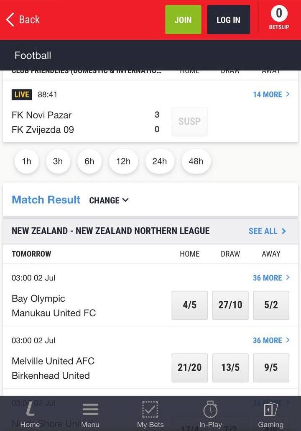Image resolution: width=301 pixels, height=431 pixels.
Task: Expand 14 MORE markets for live match
Action: point(271,95)
